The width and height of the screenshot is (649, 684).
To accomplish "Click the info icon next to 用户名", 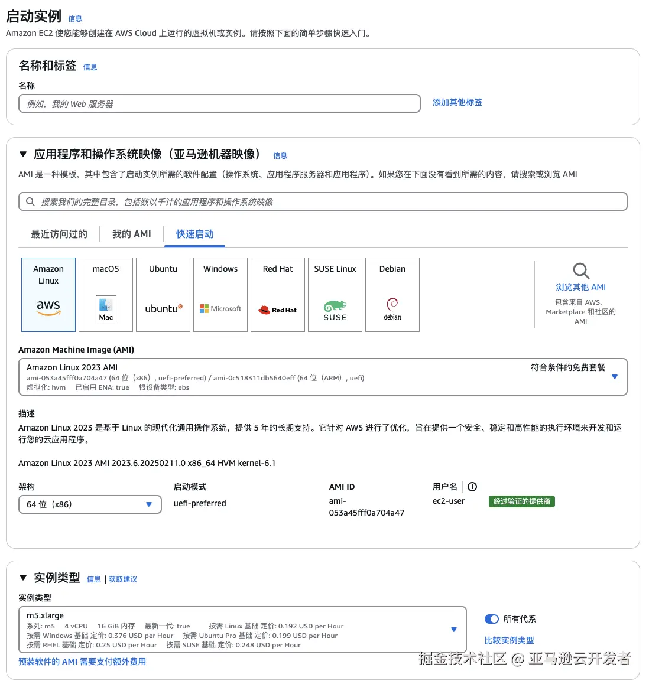I will (x=472, y=486).
